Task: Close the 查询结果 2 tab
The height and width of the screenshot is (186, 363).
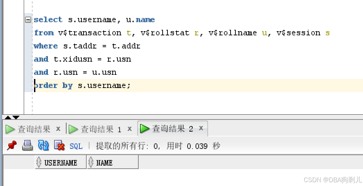Action: click(x=201, y=129)
